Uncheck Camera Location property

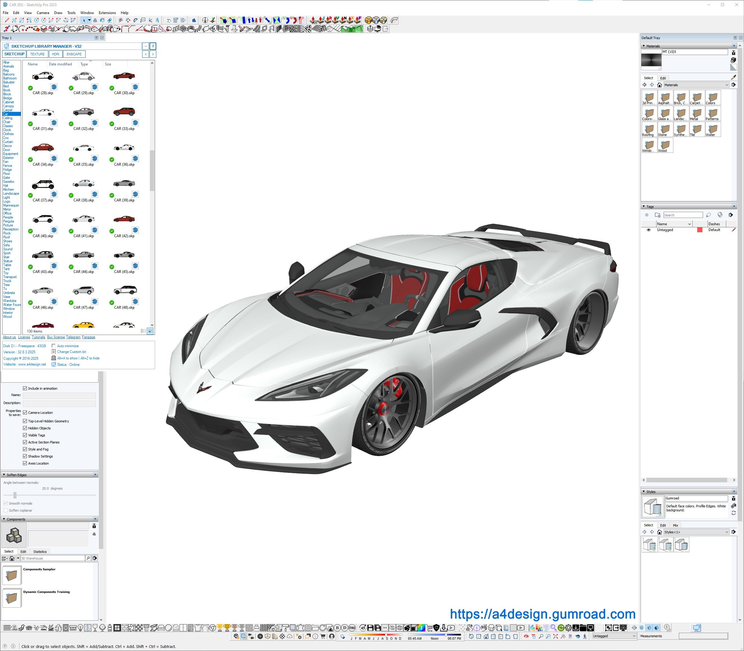(25, 412)
